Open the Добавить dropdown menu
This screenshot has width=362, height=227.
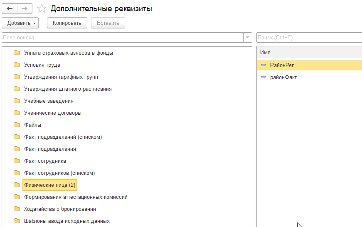(x=20, y=23)
